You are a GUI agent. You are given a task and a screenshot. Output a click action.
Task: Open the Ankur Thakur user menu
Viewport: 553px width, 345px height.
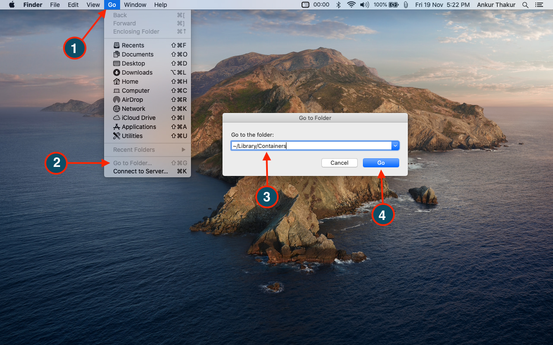click(496, 5)
